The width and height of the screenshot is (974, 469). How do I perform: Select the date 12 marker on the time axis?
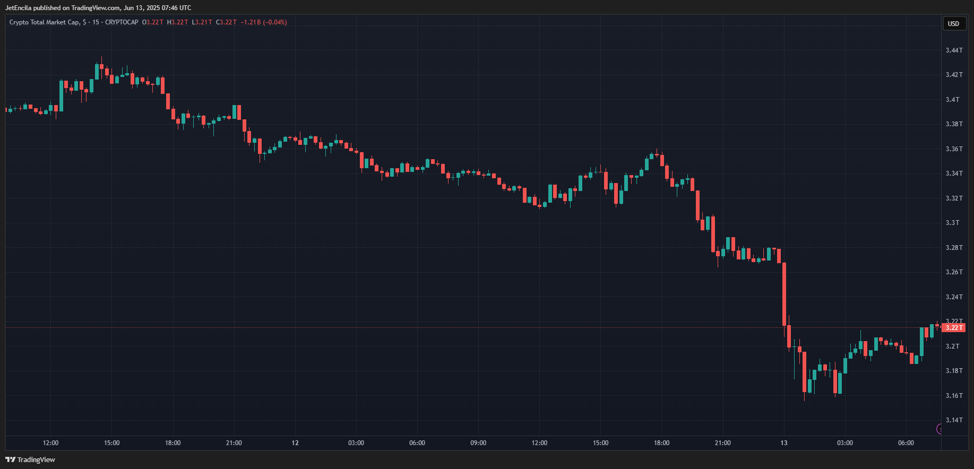[x=295, y=443]
